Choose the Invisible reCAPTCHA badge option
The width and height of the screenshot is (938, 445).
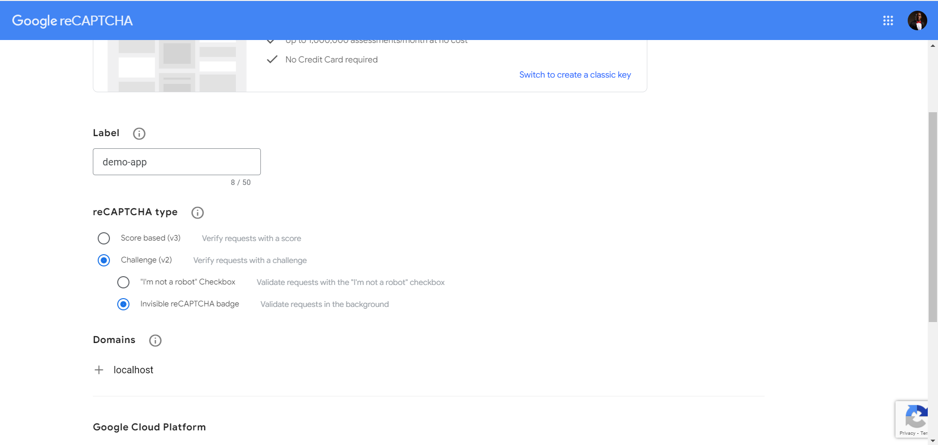coord(123,304)
